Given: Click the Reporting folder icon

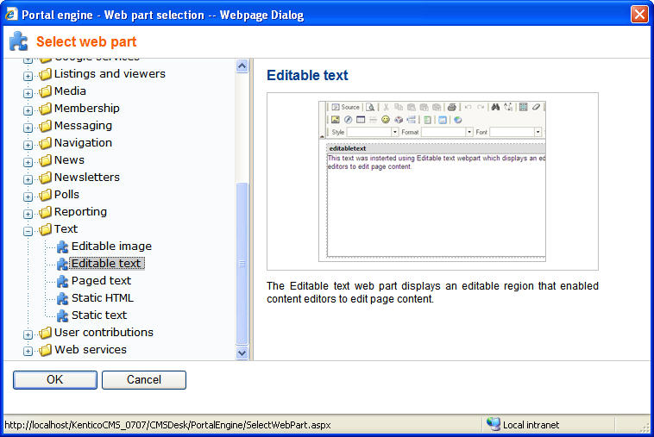Looking at the screenshot, I should coord(45,212).
